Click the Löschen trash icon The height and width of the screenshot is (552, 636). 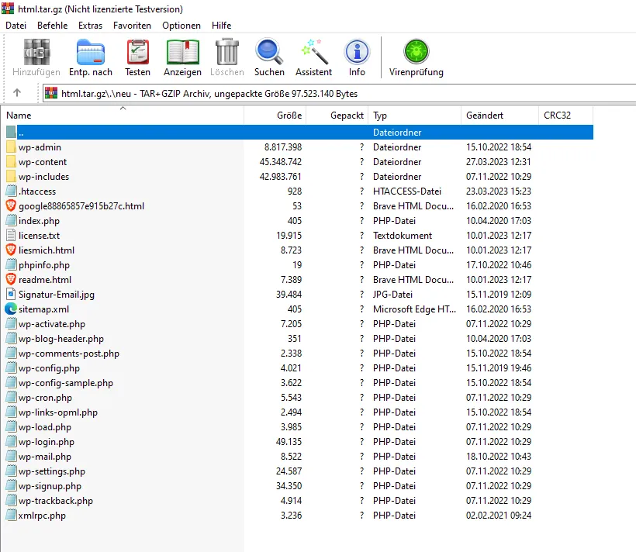tap(227, 52)
